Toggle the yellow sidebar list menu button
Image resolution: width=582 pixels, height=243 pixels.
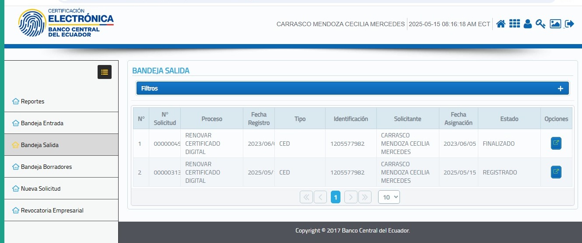(105, 72)
